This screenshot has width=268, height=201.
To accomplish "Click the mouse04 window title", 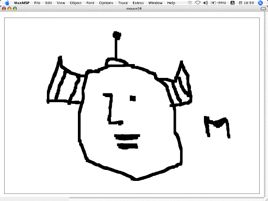I will pos(134,8).
